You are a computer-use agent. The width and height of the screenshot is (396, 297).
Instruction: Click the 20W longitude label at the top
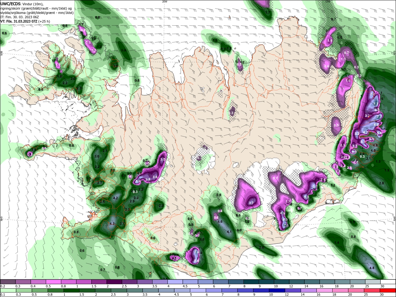pos(165,2)
